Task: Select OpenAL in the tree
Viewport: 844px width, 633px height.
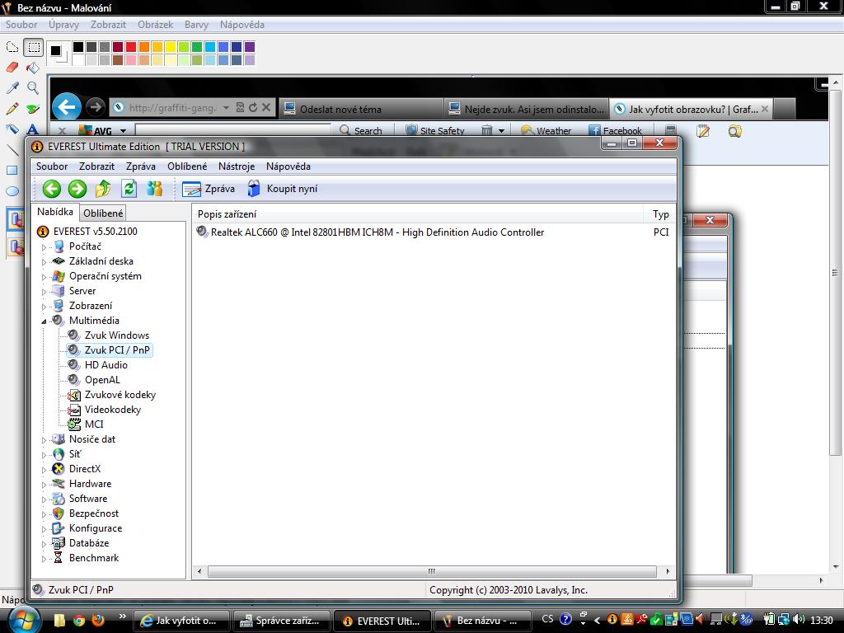Action: (102, 380)
